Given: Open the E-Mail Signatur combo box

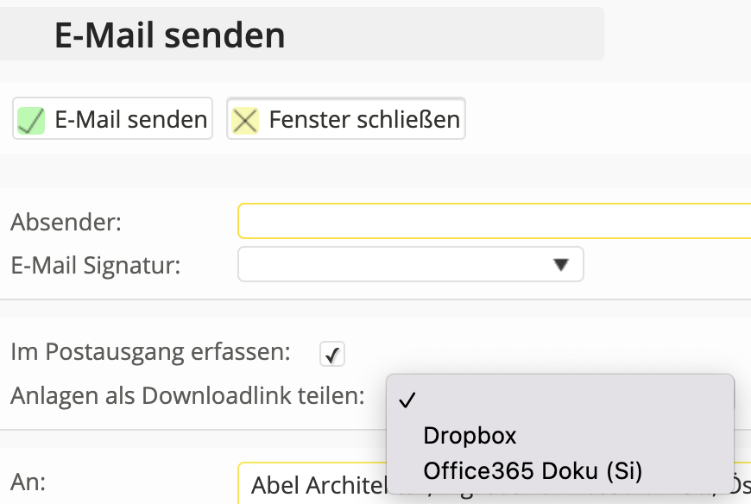Looking at the screenshot, I should 410,264.
